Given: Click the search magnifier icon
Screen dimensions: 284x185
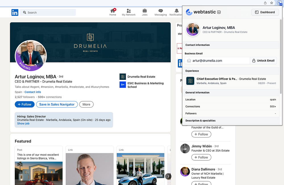Looking at the screenshot, I should coord(24,12).
